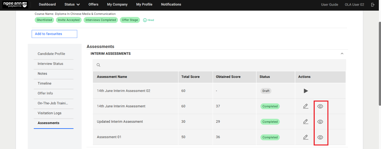The width and height of the screenshot is (381, 149).
Task: Click the Add to favourites button
Action: [x=54, y=34]
